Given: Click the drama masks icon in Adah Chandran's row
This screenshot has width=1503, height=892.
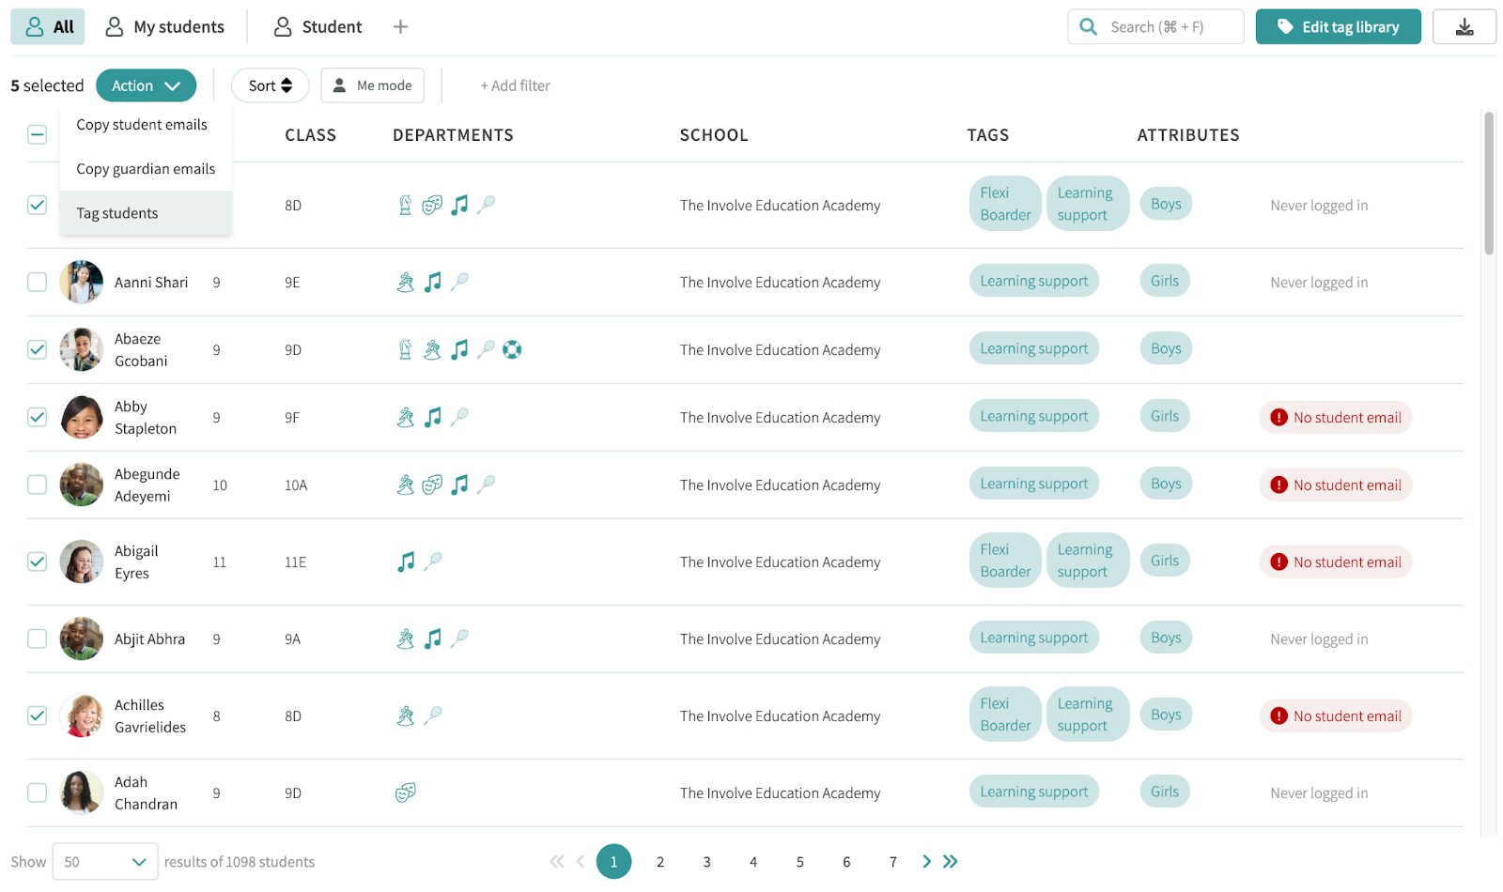Looking at the screenshot, I should pyautogui.click(x=406, y=792).
